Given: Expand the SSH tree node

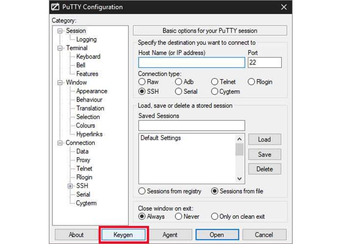Looking at the screenshot, I should click(70, 186).
